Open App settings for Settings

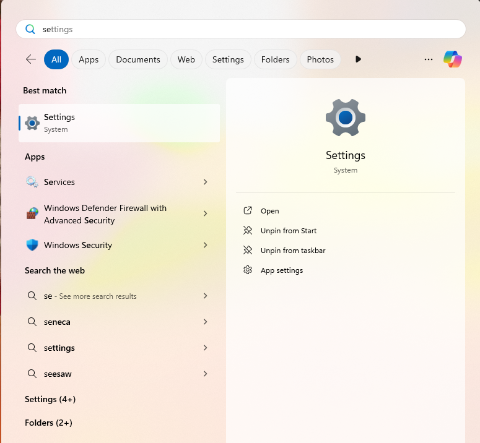(281, 270)
